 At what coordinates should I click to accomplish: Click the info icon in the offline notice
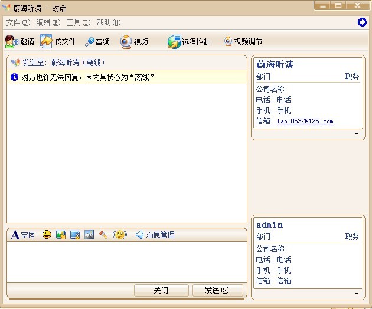(15, 77)
